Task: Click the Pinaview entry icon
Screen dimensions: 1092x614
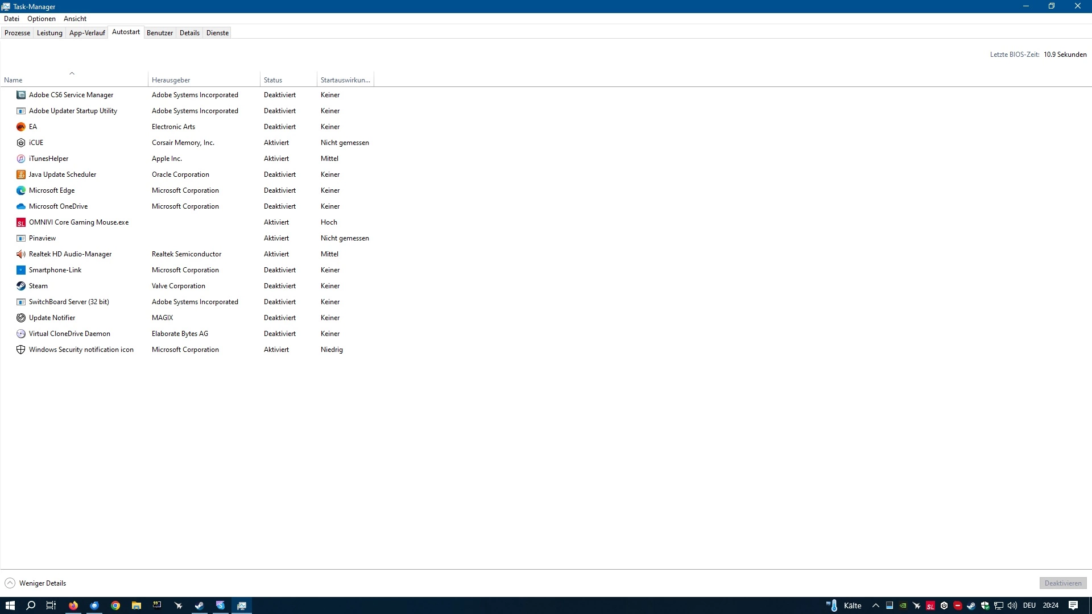Action: pyautogui.click(x=21, y=238)
